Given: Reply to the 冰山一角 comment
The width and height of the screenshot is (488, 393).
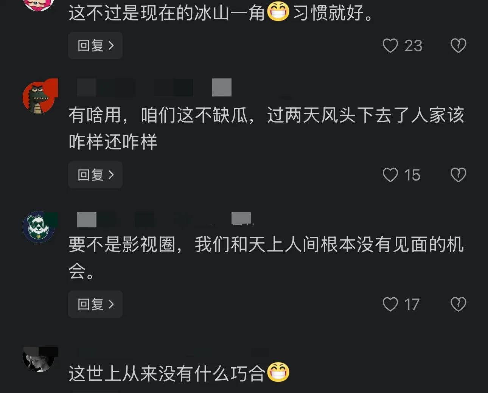Looking at the screenshot, I should pos(95,45).
